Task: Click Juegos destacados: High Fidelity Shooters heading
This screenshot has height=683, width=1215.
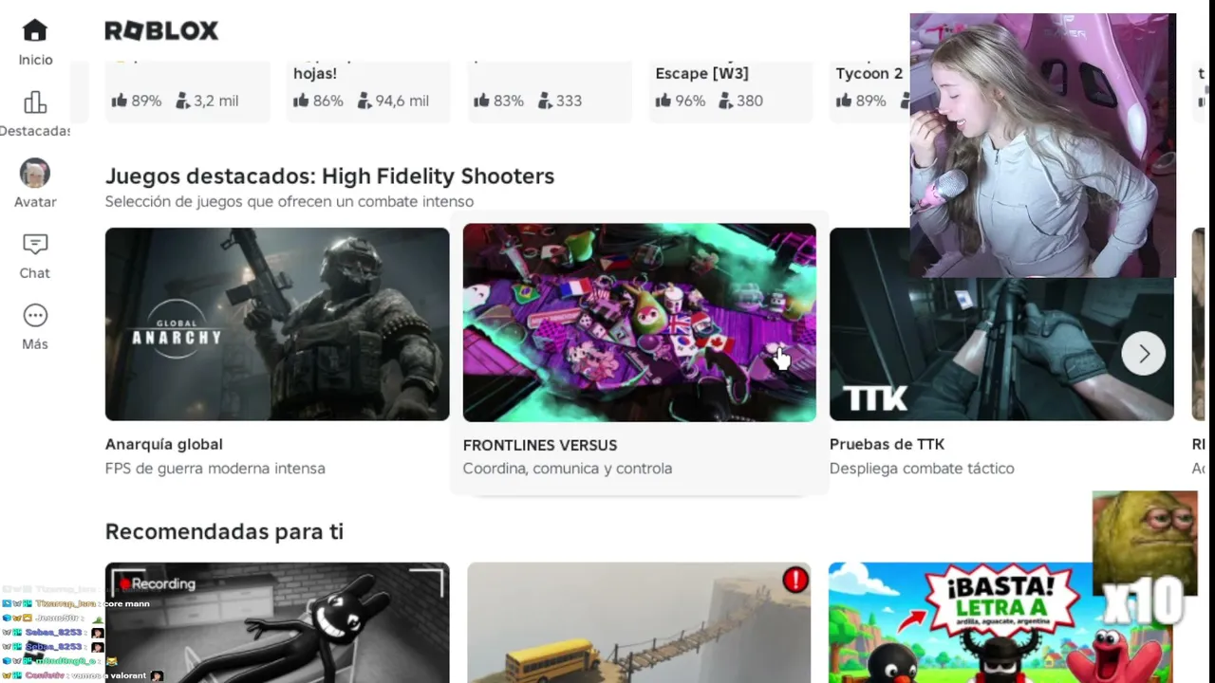Action: 329,175
